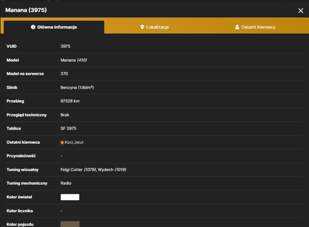Click the Ostatni kierowca row label
The image size is (309, 227).
pos(23,142)
